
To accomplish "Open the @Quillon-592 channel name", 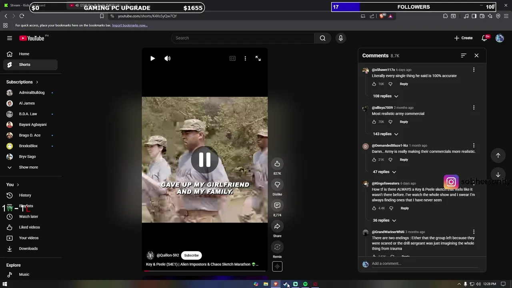I will pyautogui.click(x=168, y=255).
